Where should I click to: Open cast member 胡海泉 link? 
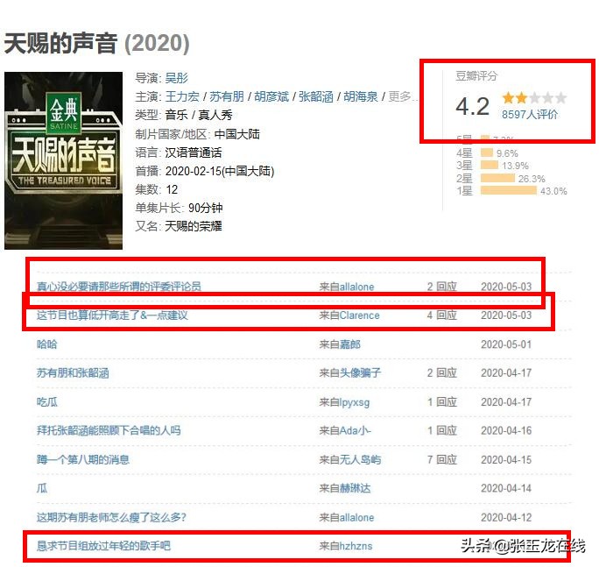click(361, 96)
